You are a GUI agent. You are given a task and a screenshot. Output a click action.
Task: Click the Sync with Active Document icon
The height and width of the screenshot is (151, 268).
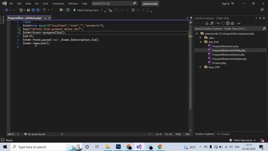click(218, 23)
